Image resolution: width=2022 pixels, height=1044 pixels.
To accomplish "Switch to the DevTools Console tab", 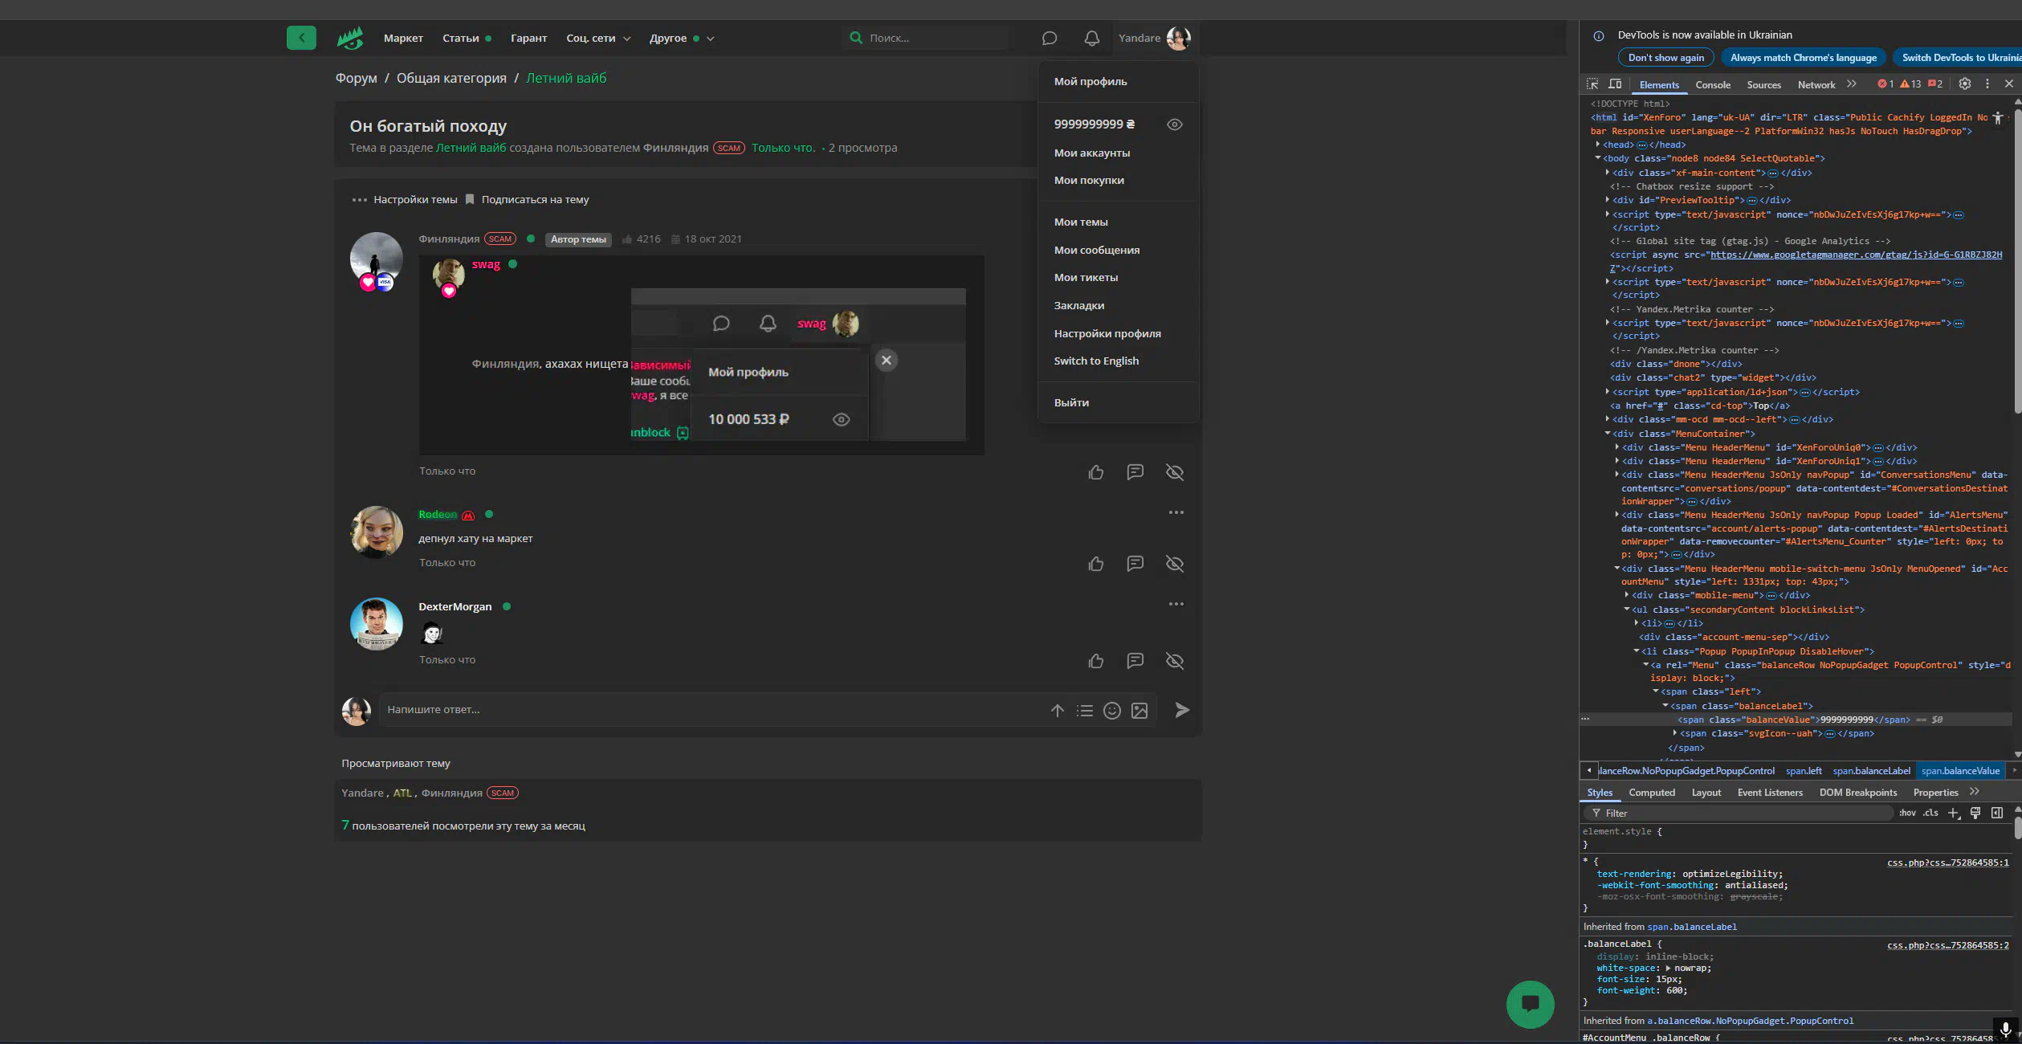I will click(x=1712, y=84).
